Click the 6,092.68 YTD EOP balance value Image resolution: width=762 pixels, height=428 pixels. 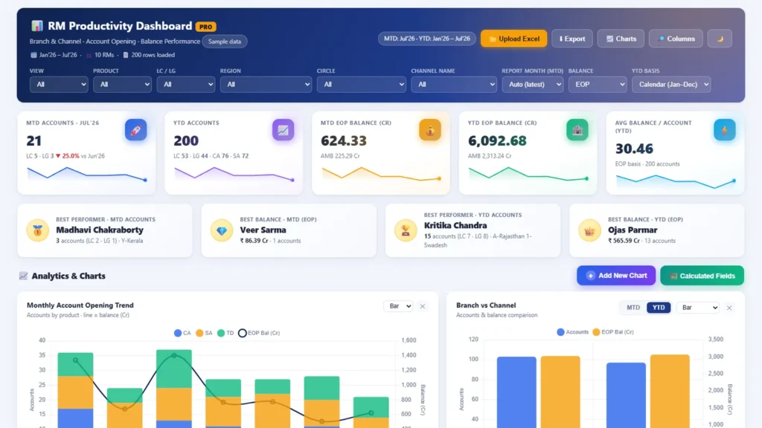pos(497,140)
